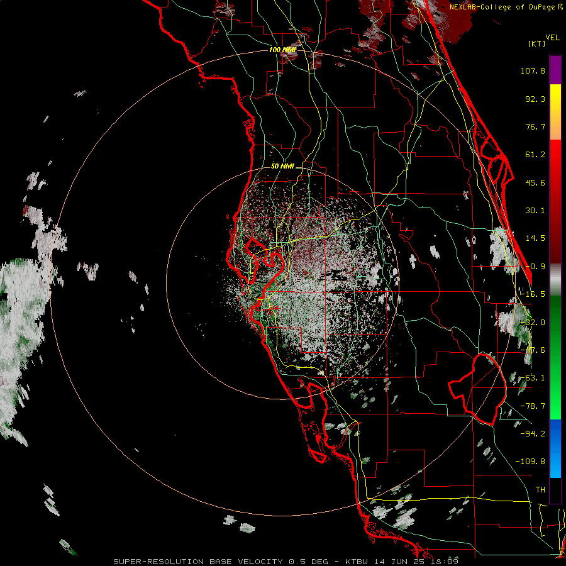Select the 61.2 velocity scale value
This screenshot has width=566, height=566.
point(535,155)
